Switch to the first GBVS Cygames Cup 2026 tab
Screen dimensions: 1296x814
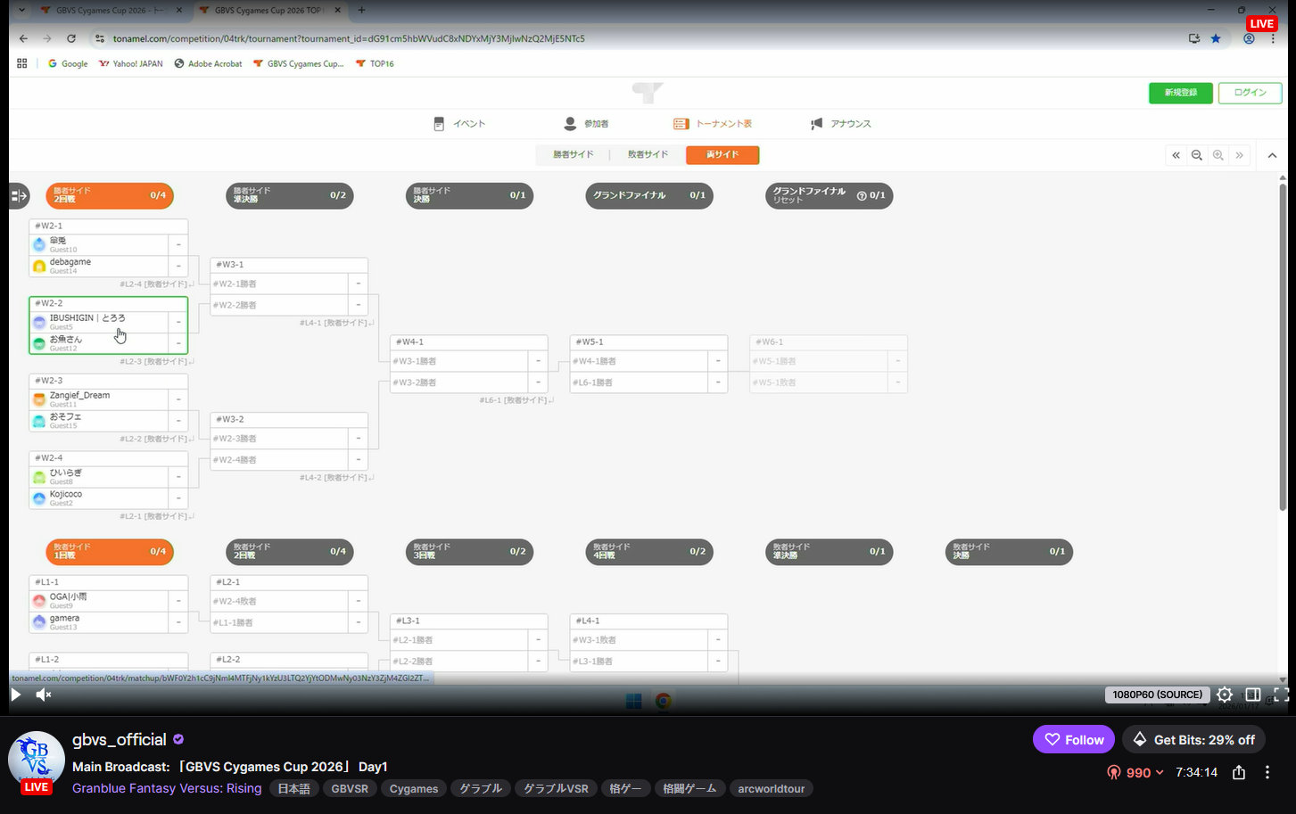[x=111, y=11]
